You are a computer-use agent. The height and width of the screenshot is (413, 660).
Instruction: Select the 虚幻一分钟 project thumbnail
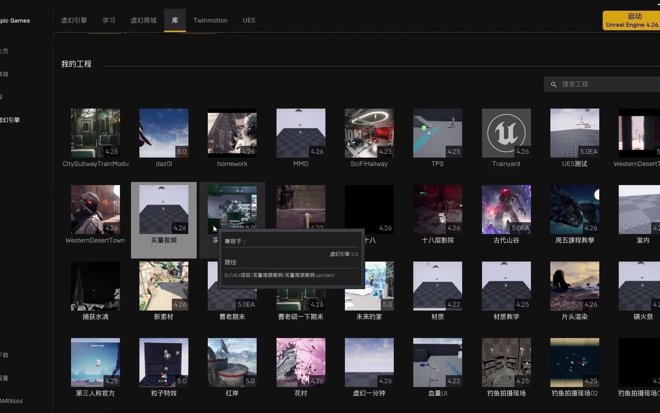(x=369, y=363)
